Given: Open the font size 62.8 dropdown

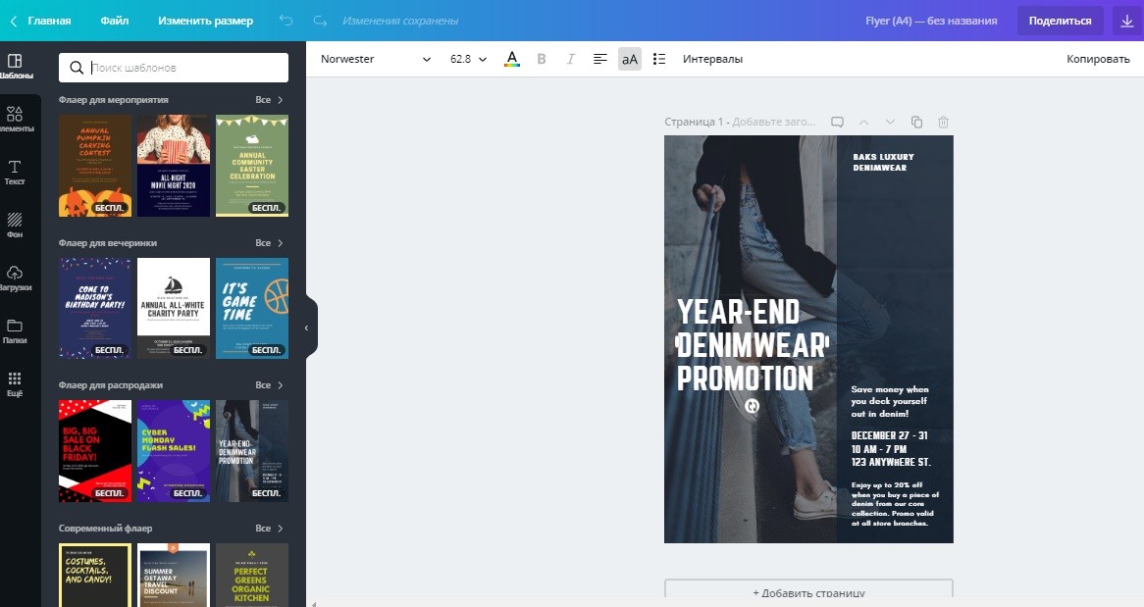Looking at the screenshot, I should (x=468, y=59).
